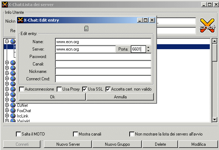The width and height of the screenshot is (219, 150).
Task: Click Nuovo Gruppo button
Action: [x=117, y=144]
